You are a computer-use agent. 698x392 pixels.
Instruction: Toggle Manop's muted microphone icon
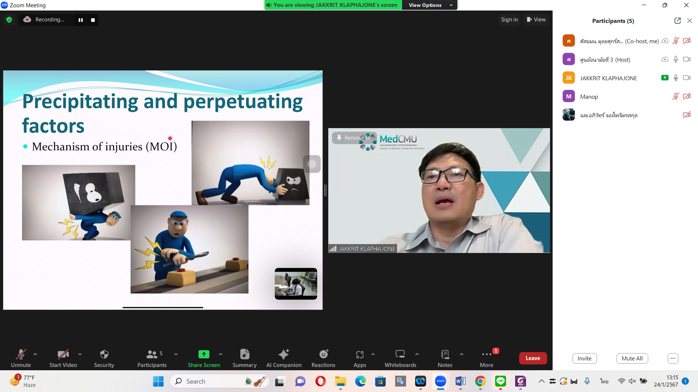pos(675,97)
